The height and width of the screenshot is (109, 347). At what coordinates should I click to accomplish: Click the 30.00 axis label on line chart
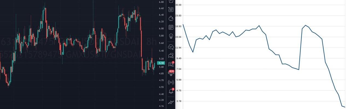(x=178, y=5)
